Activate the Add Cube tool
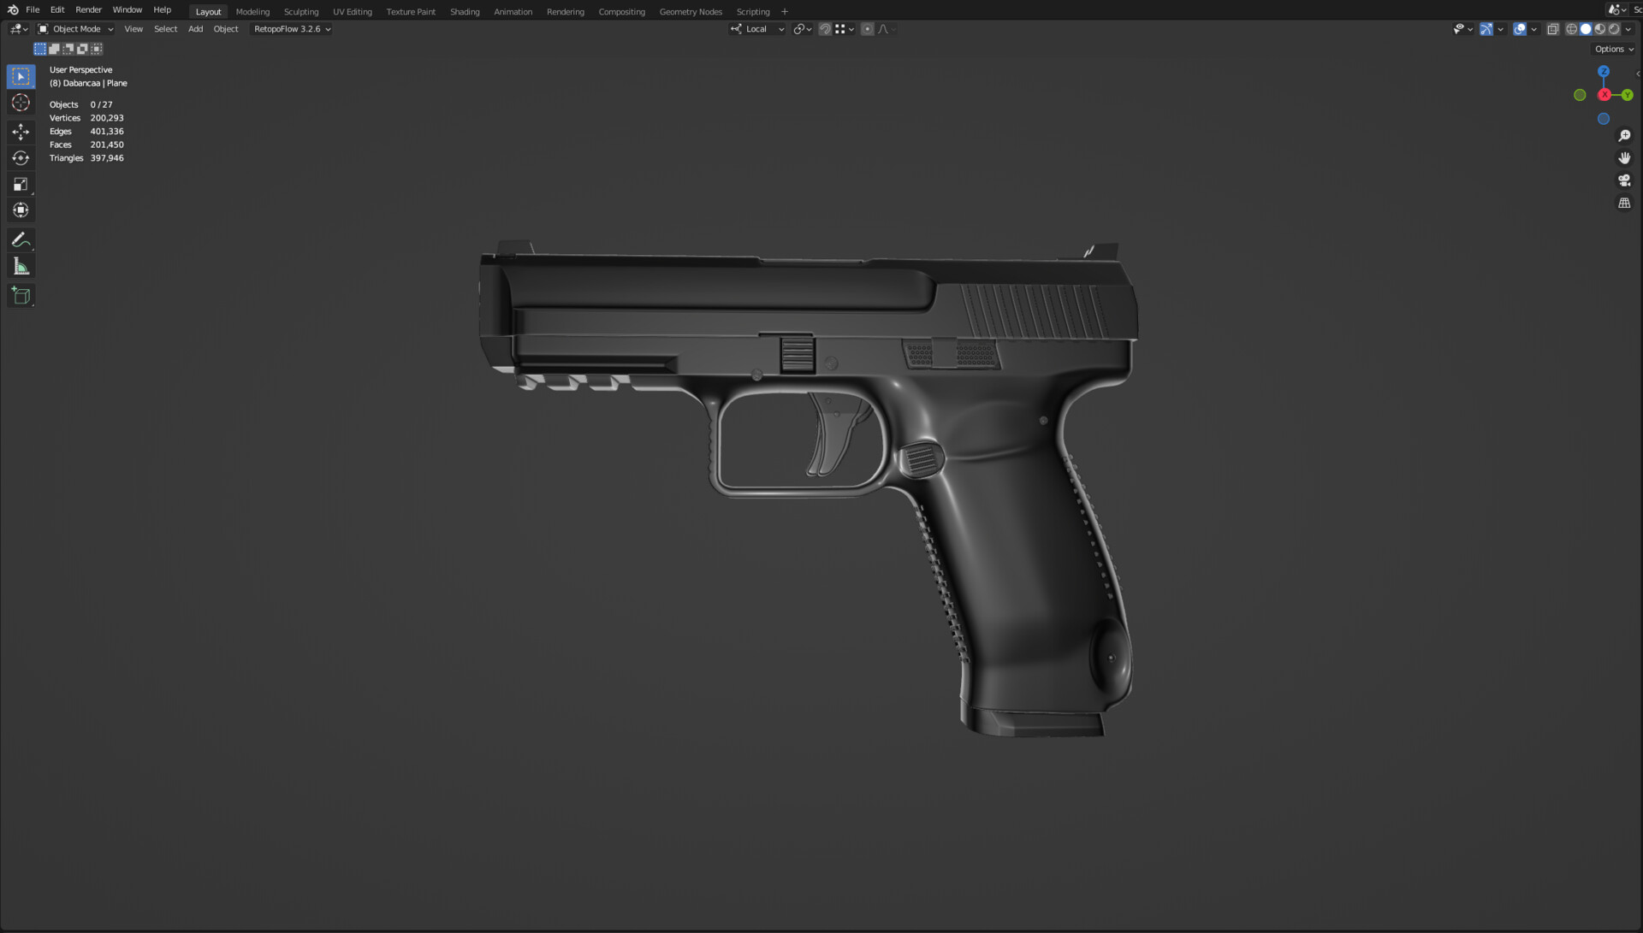The width and height of the screenshot is (1643, 933). pyautogui.click(x=21, y=295)
